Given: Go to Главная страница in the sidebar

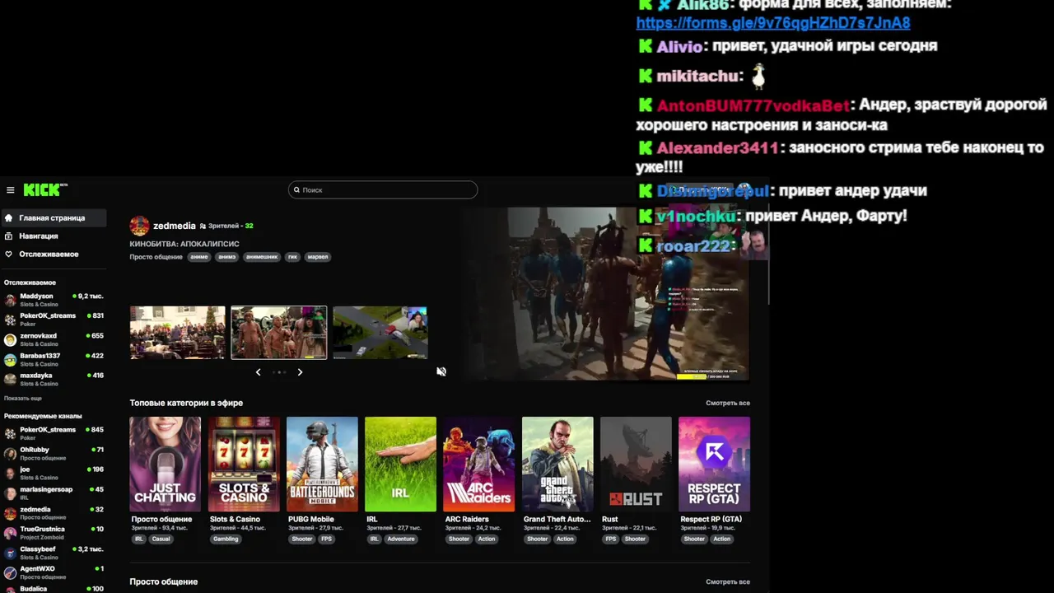Looking at the screenshot, I should pos(54,218).
